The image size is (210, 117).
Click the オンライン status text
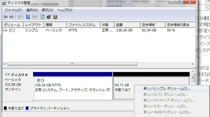point(13,89)
